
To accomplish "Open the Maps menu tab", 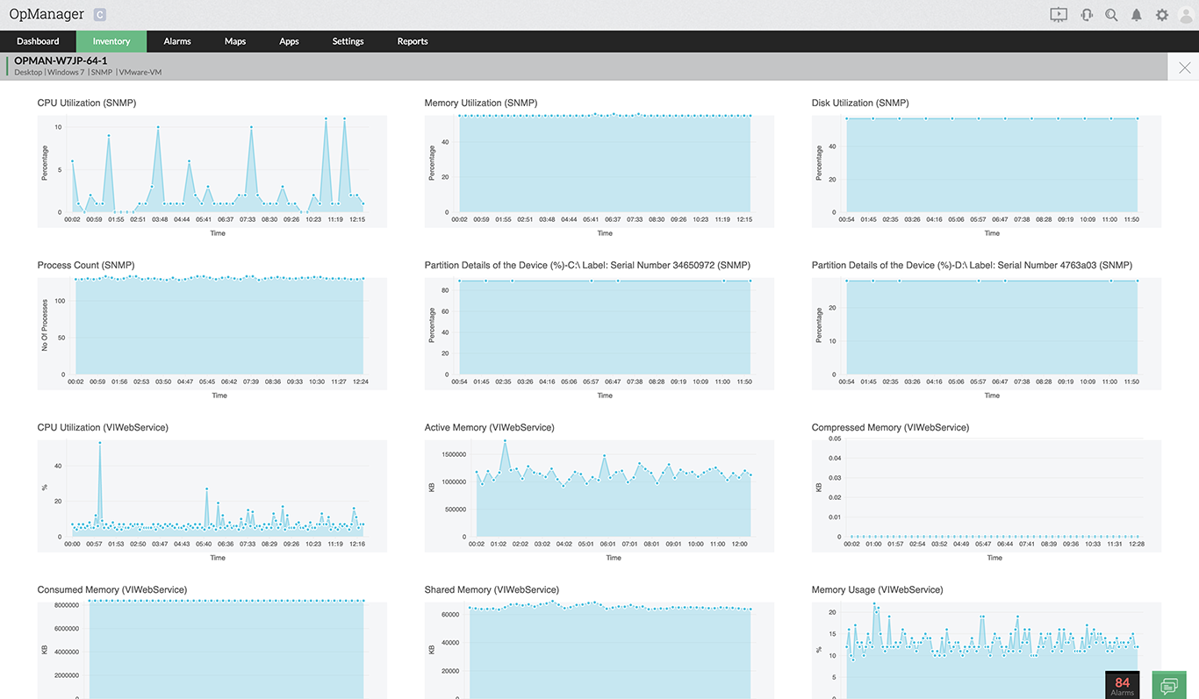I will coord(235,41).
